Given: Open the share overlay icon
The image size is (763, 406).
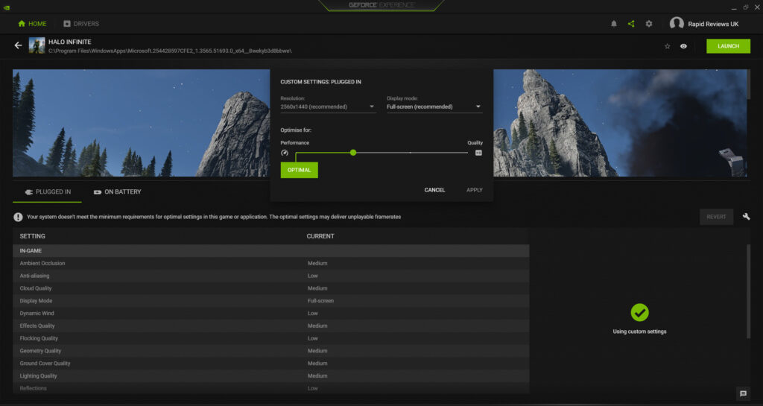Looking at the screenshot, I should click(x=631, y=24).
